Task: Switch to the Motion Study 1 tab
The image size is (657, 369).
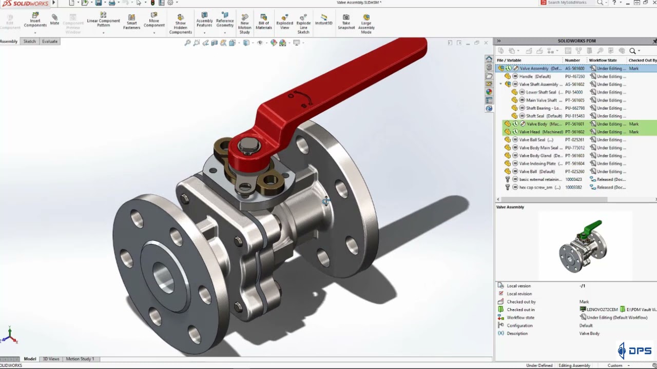Action: 80,359
